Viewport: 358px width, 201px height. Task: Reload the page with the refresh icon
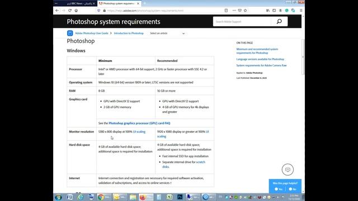70,11
